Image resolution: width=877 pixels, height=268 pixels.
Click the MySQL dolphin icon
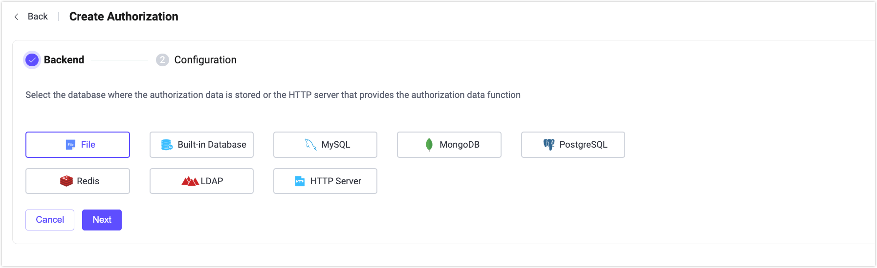[x=310, y=144]
